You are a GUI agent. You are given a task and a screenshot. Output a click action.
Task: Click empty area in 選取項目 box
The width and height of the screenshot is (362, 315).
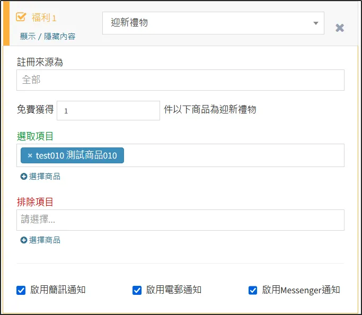coord(233,155)
